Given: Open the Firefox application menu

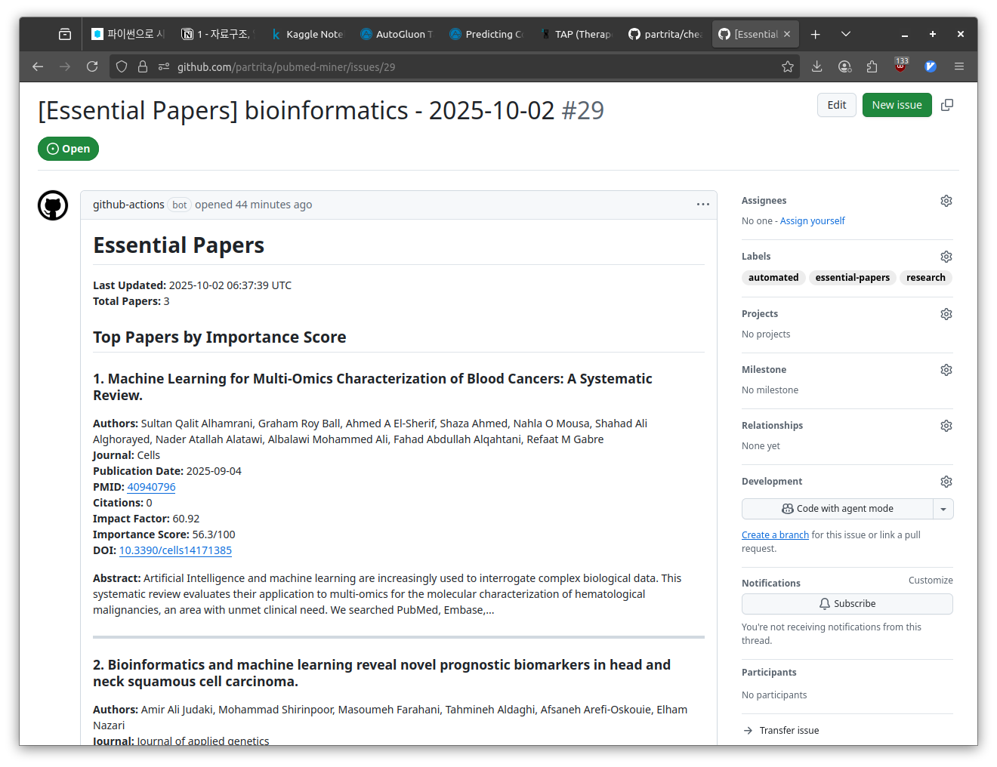Looking at the screenshot, I should click(958, 66).
